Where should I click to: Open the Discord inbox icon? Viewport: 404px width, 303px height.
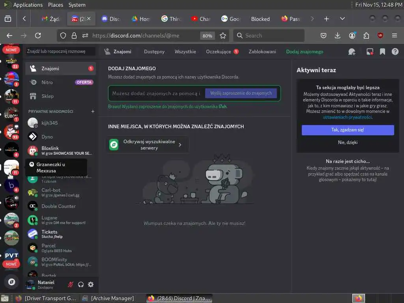point(370,52)
